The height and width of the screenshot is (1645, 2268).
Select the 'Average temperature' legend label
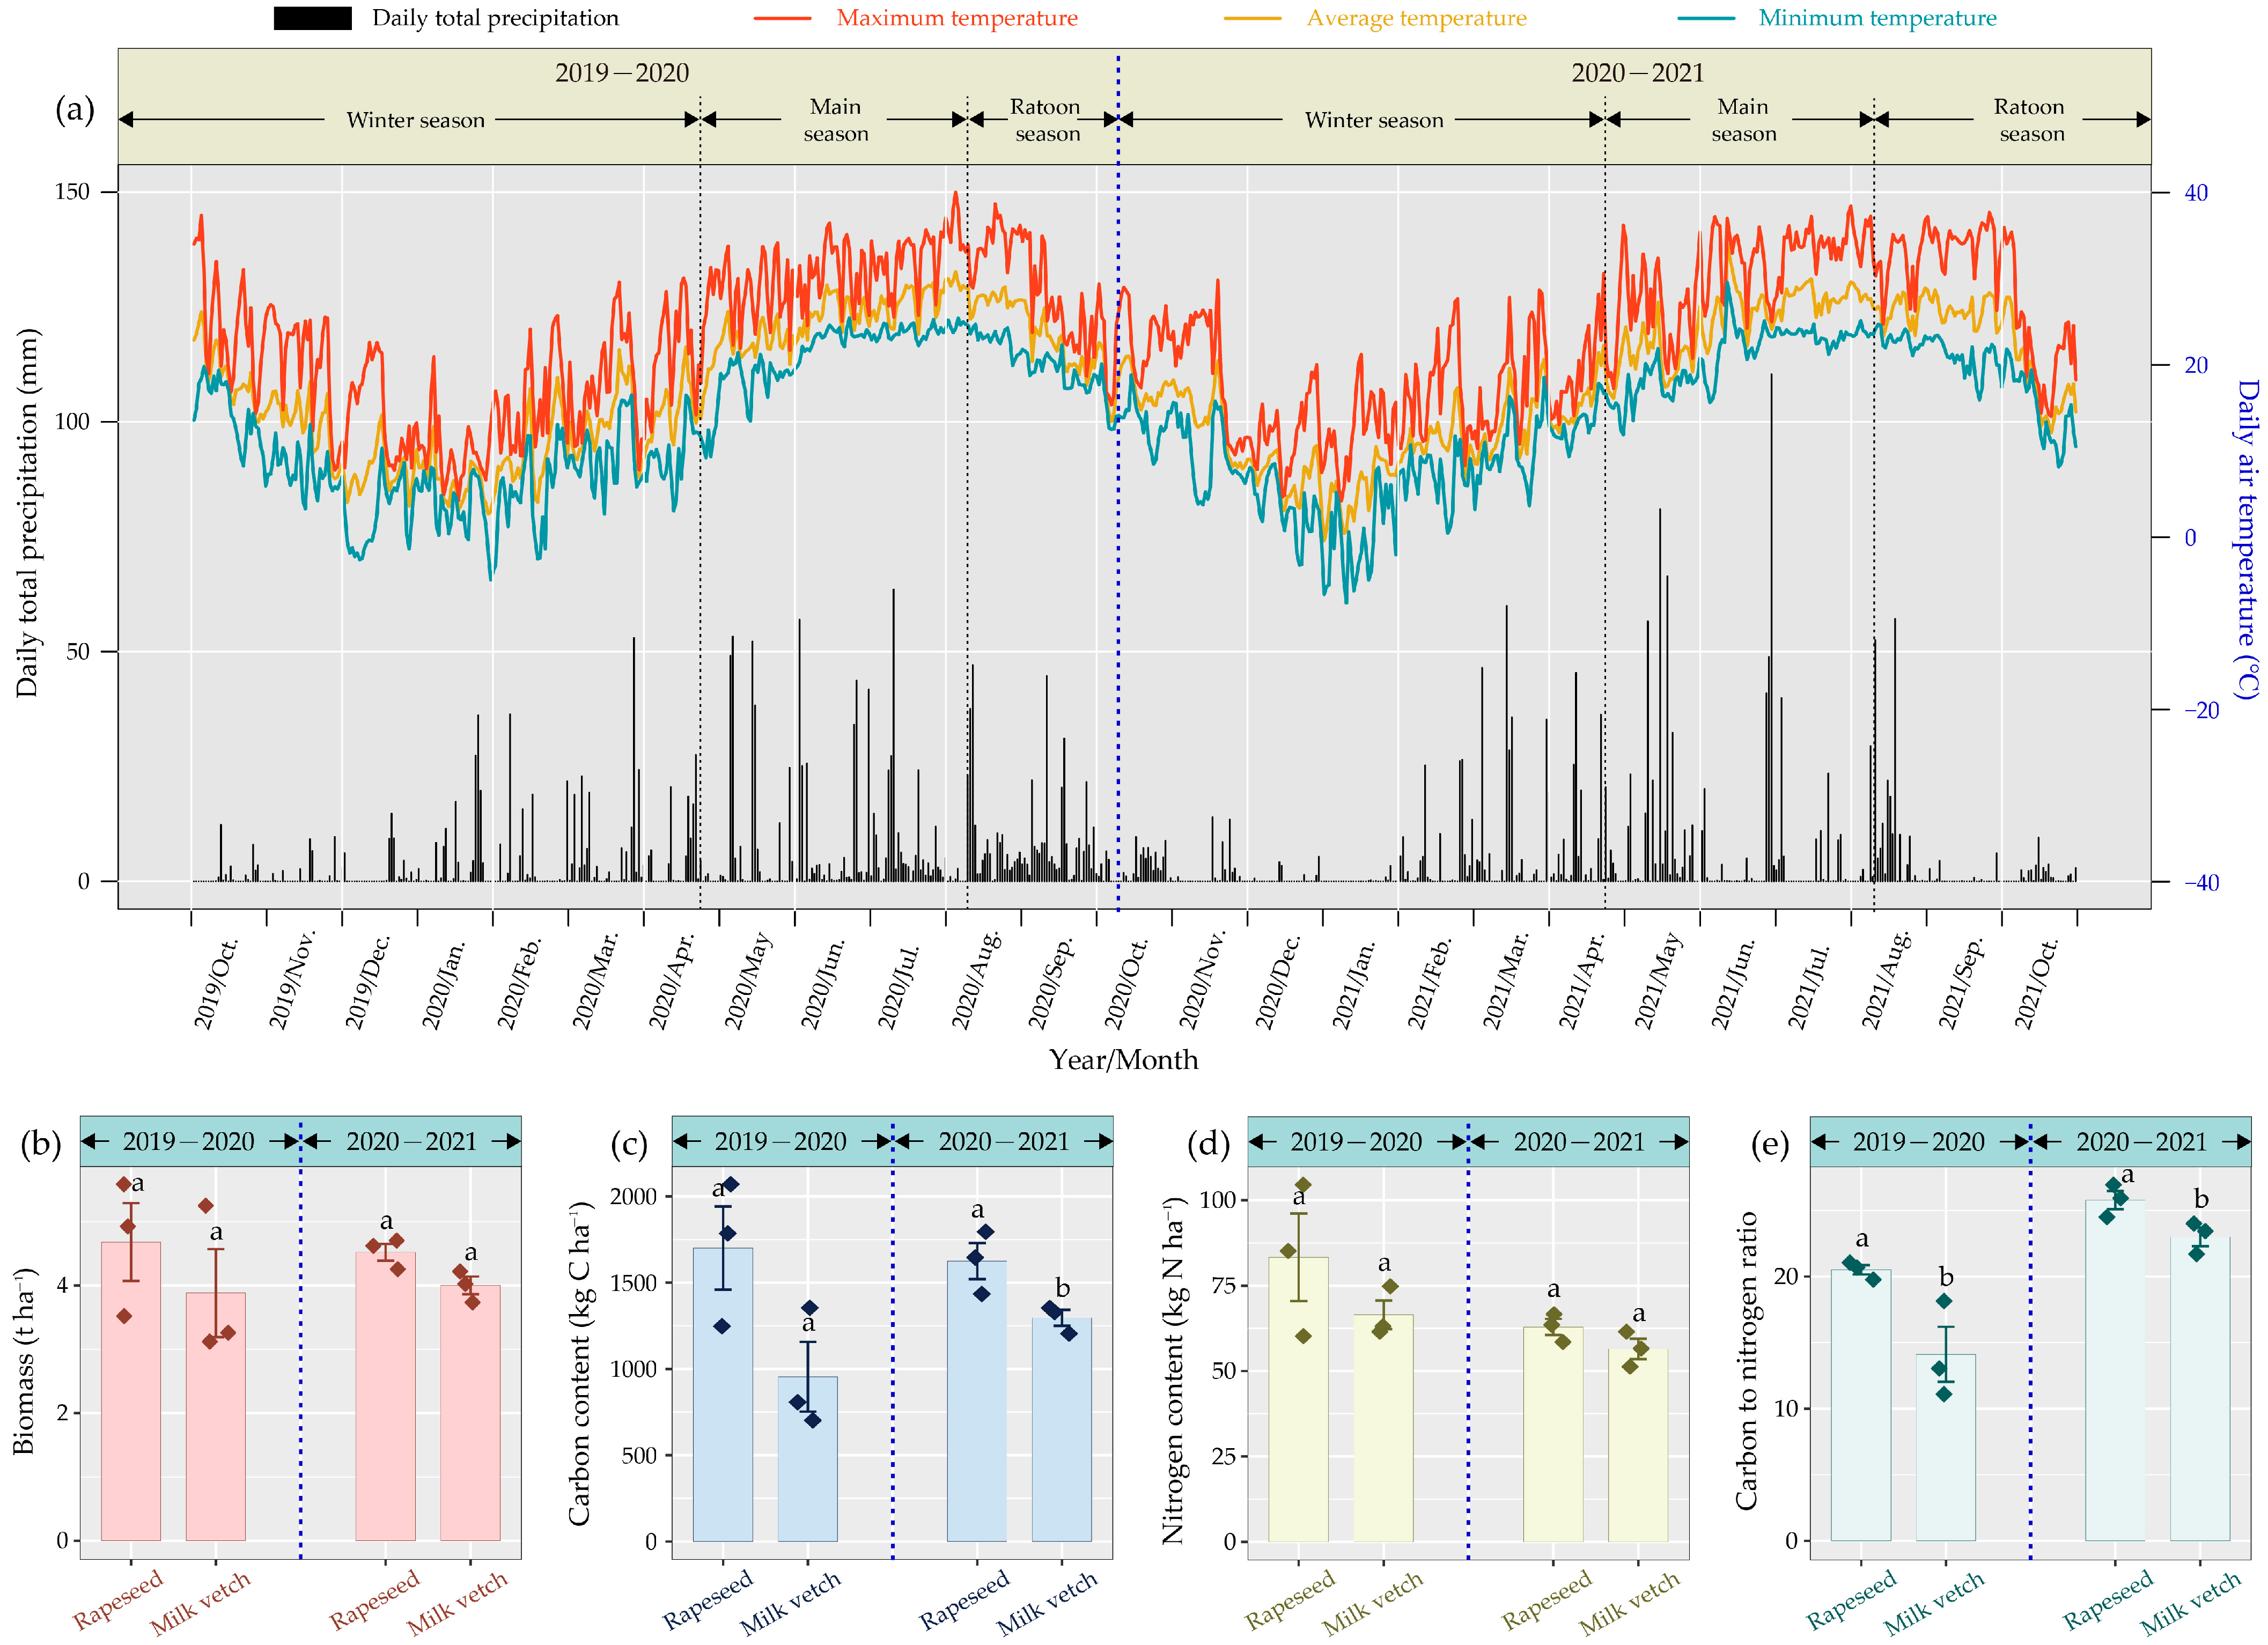click(1416, 18)
